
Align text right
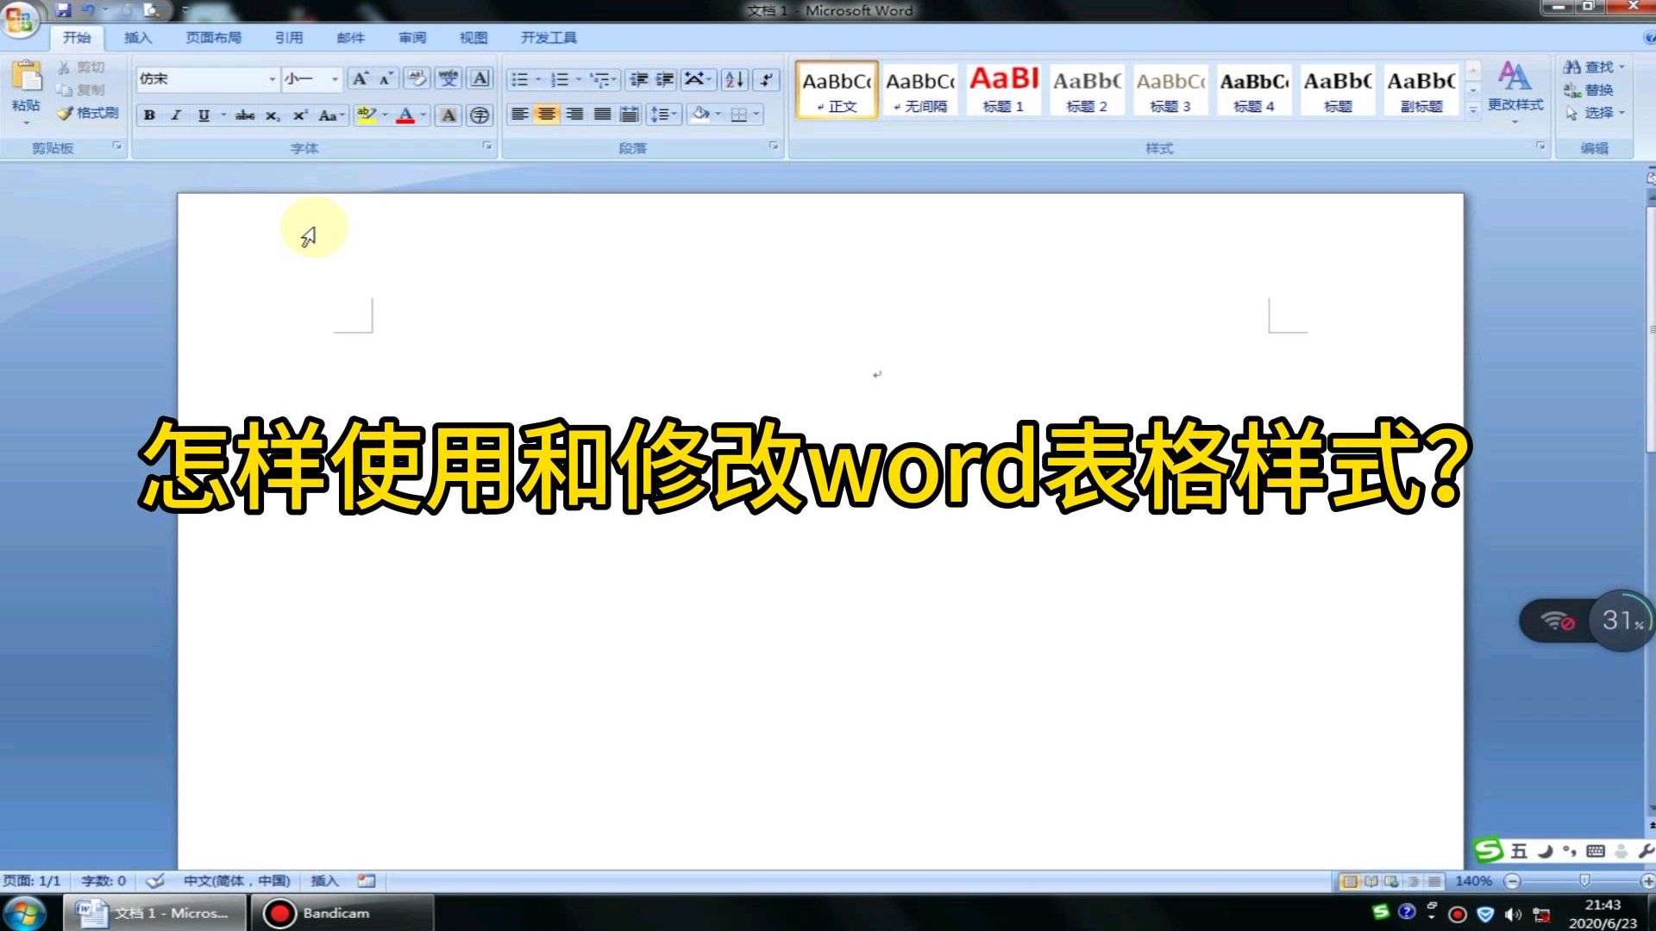click(574, 114)
